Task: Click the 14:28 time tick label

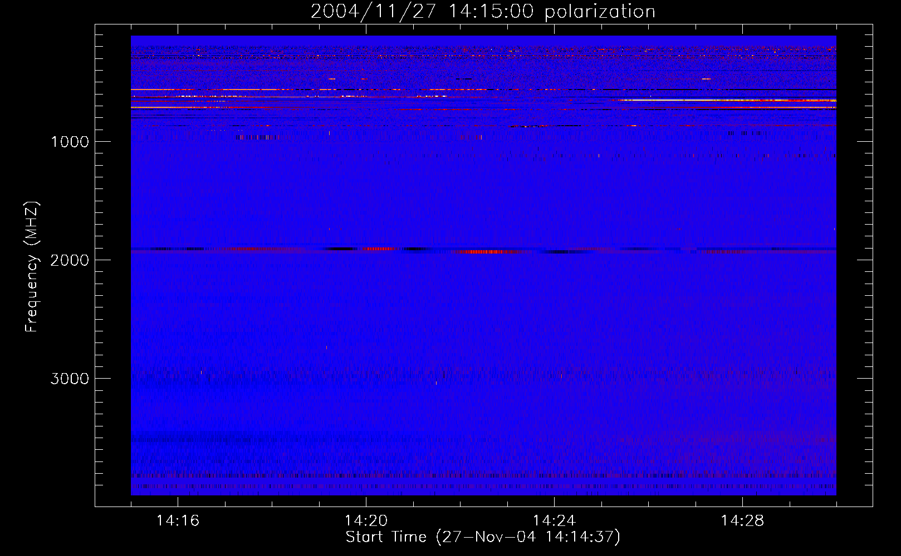Action: 743,521
